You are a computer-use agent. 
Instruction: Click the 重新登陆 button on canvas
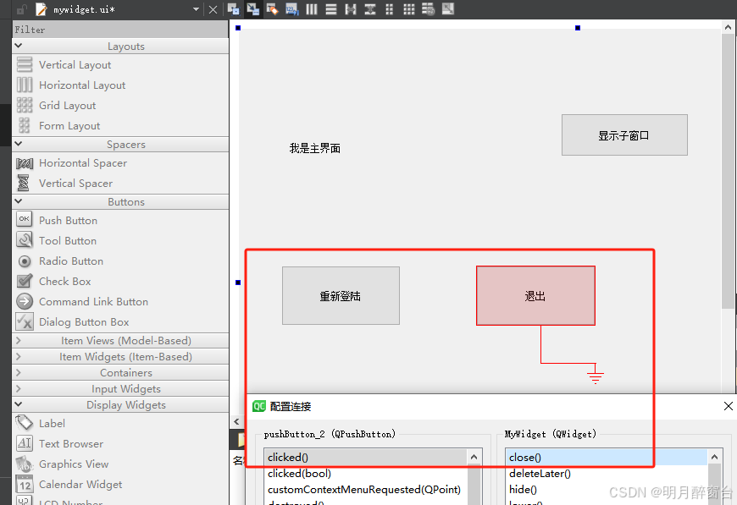pos(341,296)
